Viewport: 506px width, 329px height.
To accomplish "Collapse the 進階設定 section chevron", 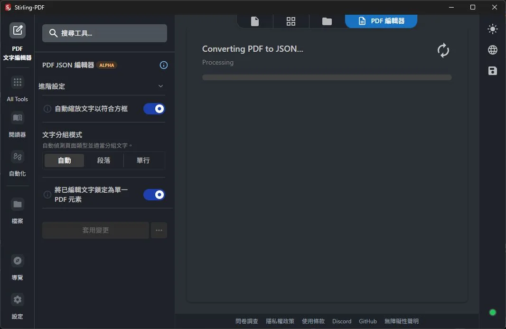I will tap(160, 86).
